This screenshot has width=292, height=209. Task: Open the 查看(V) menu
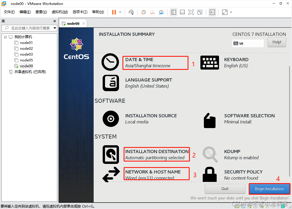pyautogui.click(x=41, y=12)
